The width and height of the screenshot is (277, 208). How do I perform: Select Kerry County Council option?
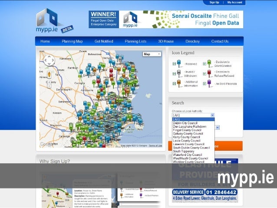point(194,137)
